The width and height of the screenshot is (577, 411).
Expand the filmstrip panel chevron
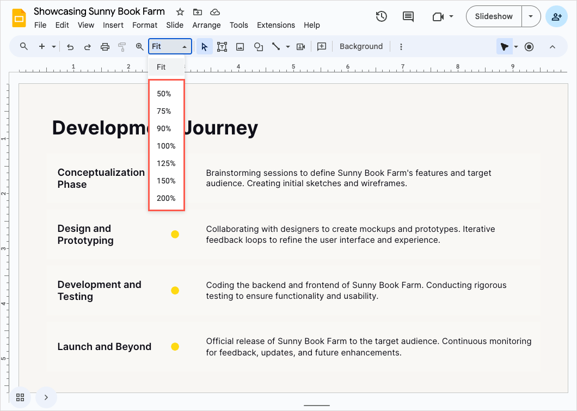46,397
